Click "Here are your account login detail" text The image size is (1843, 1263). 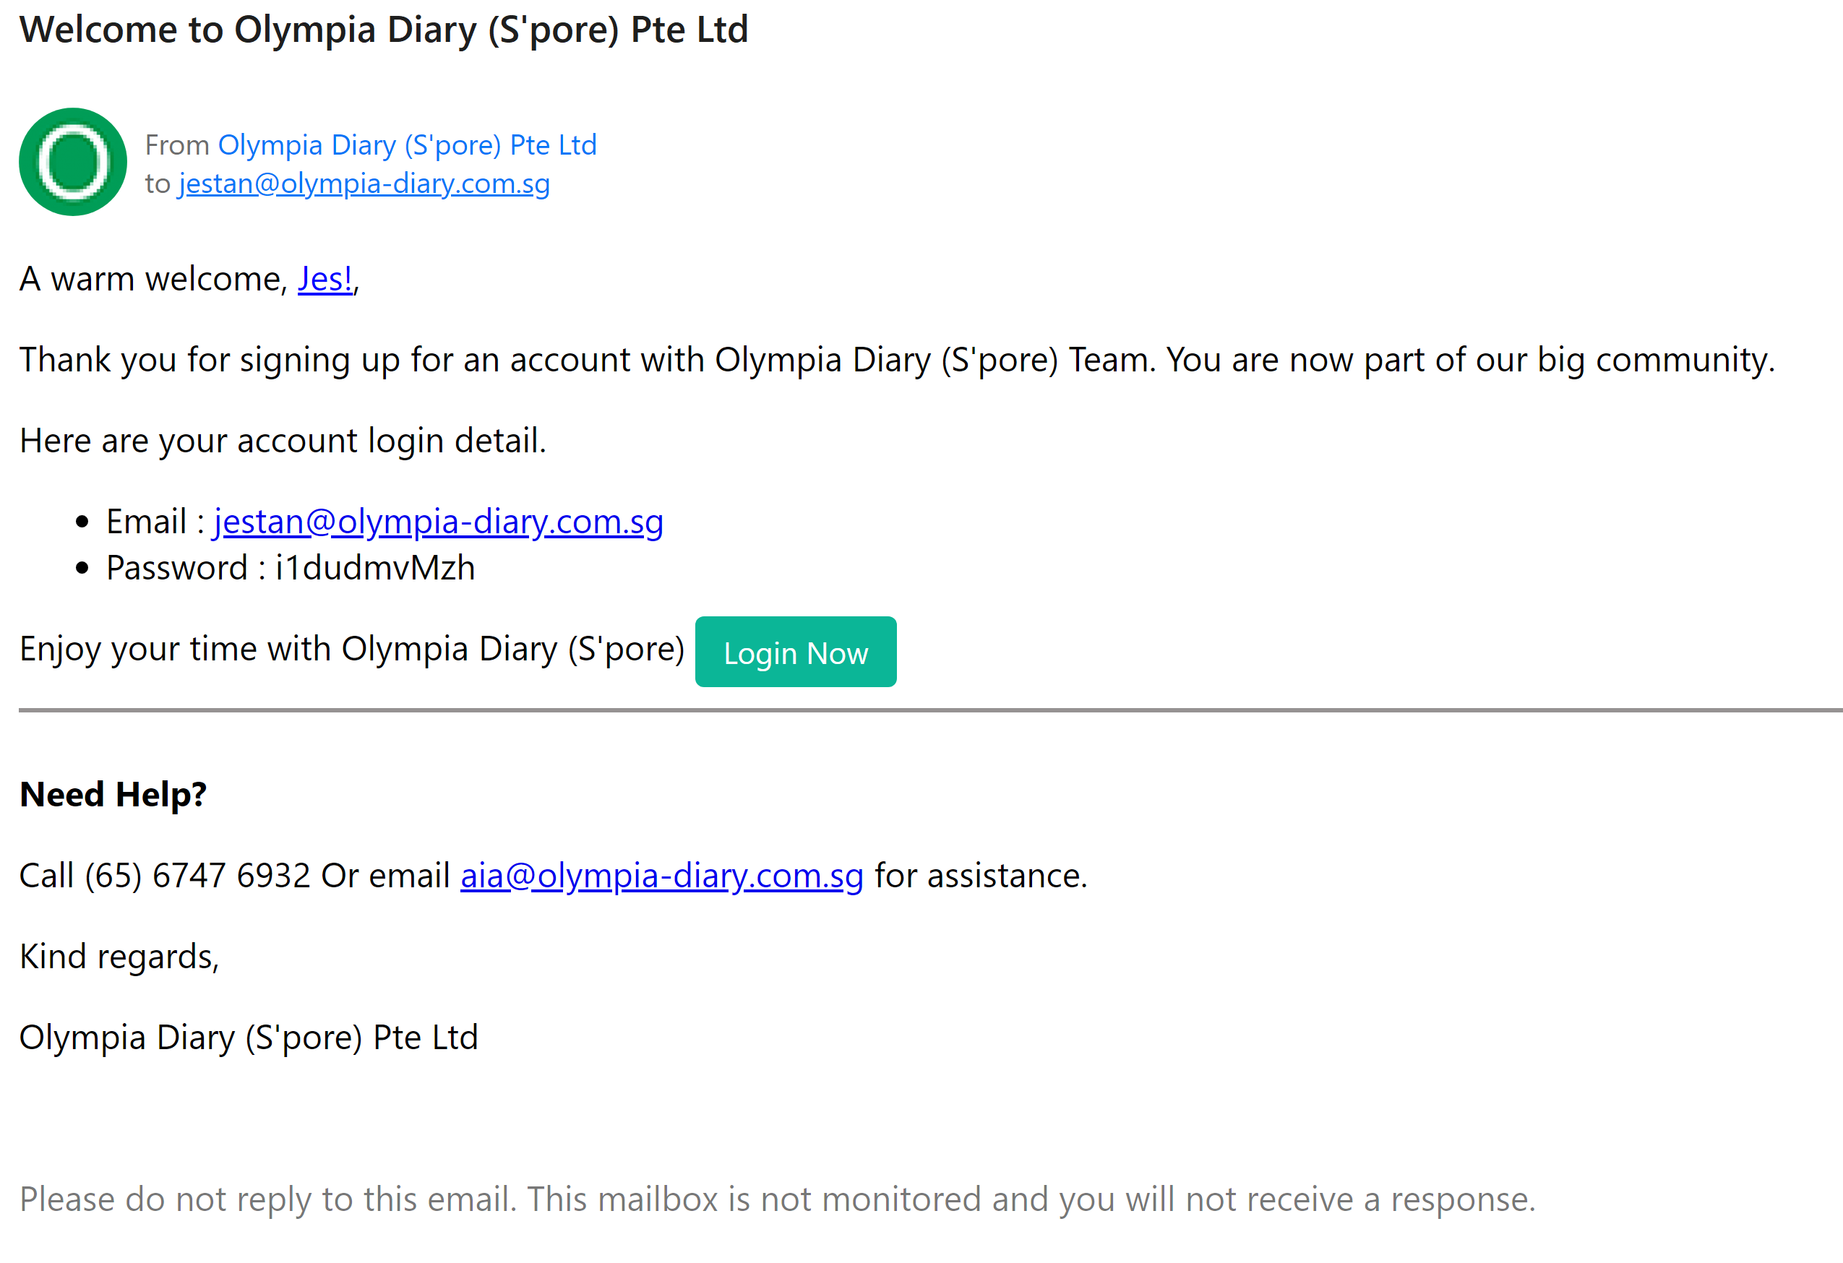click(283, 441)
